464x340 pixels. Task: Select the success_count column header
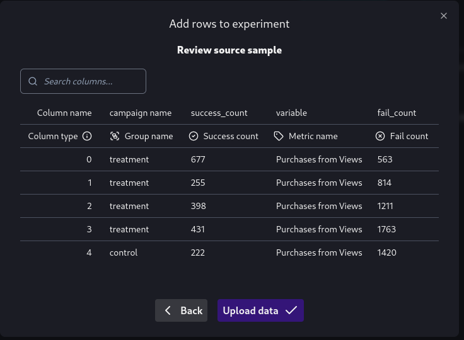219,113
